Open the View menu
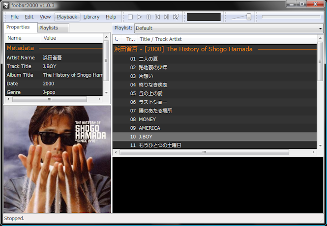 click(45, 17)
